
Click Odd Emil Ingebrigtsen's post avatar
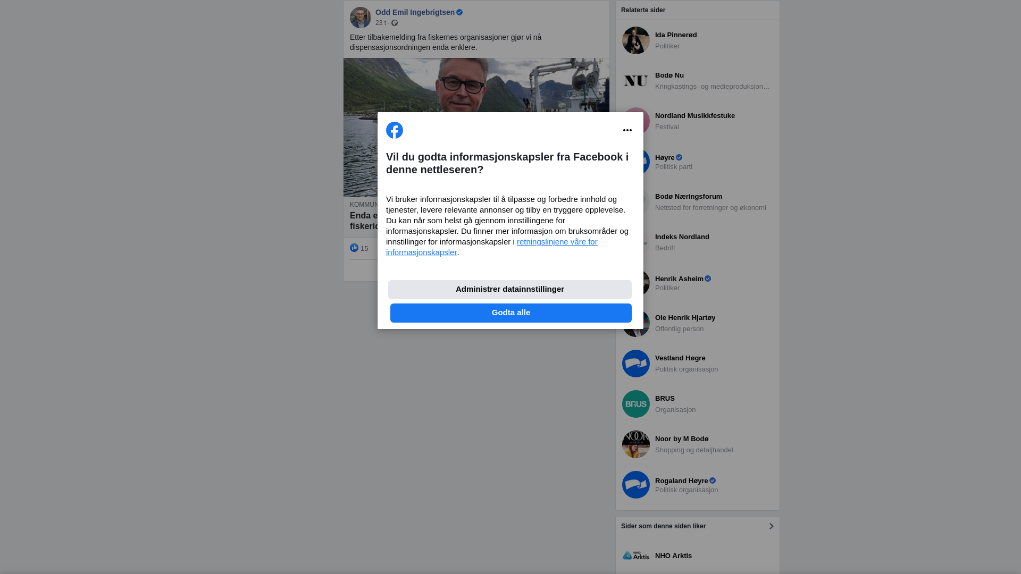click(361, 18)
